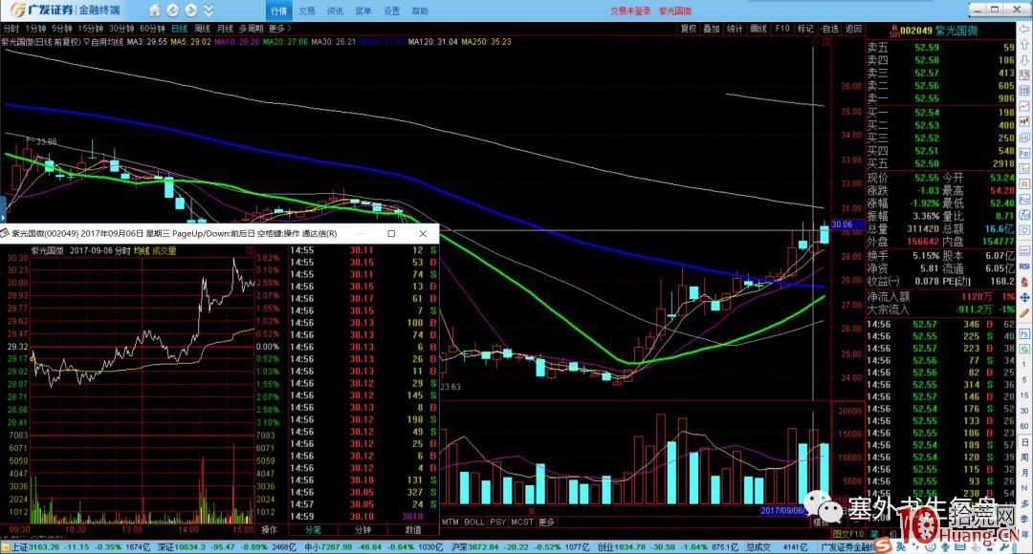Viewport: 1033px width, 554px height.
Task: Expand the 更多 period options
Action: coord(279,29)
